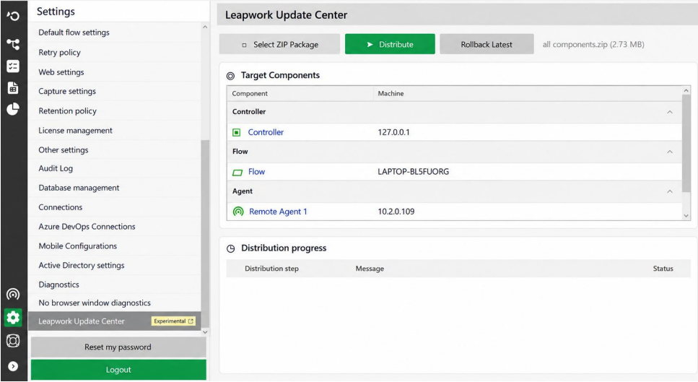Click the Experimental badge on Update Center
Viewport: 698px width, 382px height.
pyautogui.click(x=174, y=321)
